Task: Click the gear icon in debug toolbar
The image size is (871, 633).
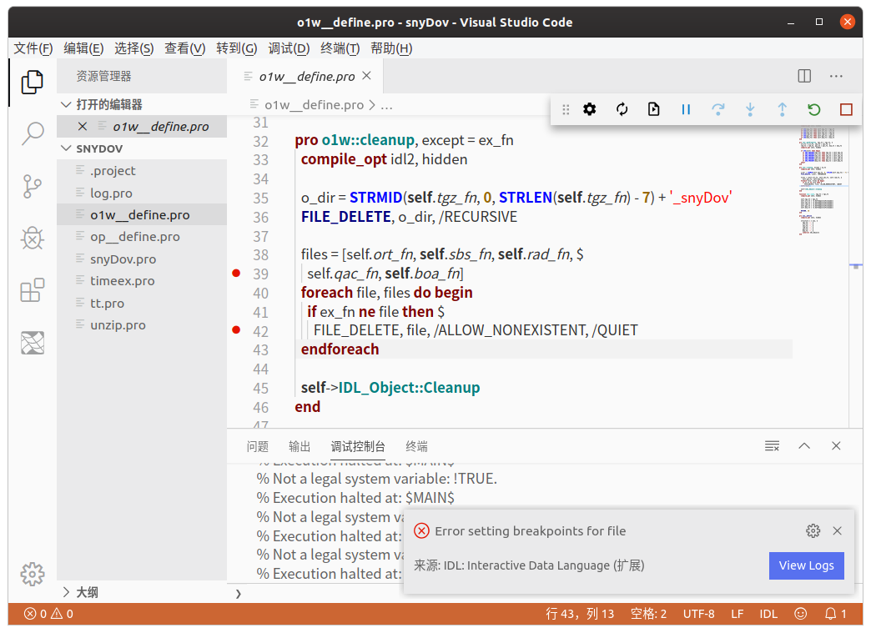Action: tap(589, 109)
